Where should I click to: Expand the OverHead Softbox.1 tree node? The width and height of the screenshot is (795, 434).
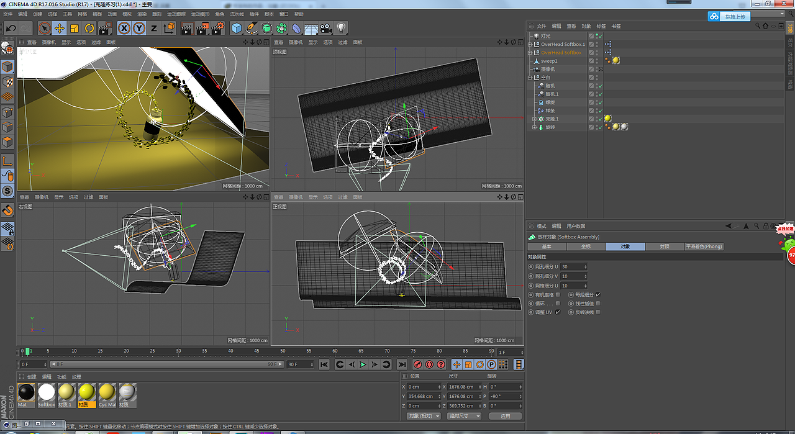tap(530, 45)
